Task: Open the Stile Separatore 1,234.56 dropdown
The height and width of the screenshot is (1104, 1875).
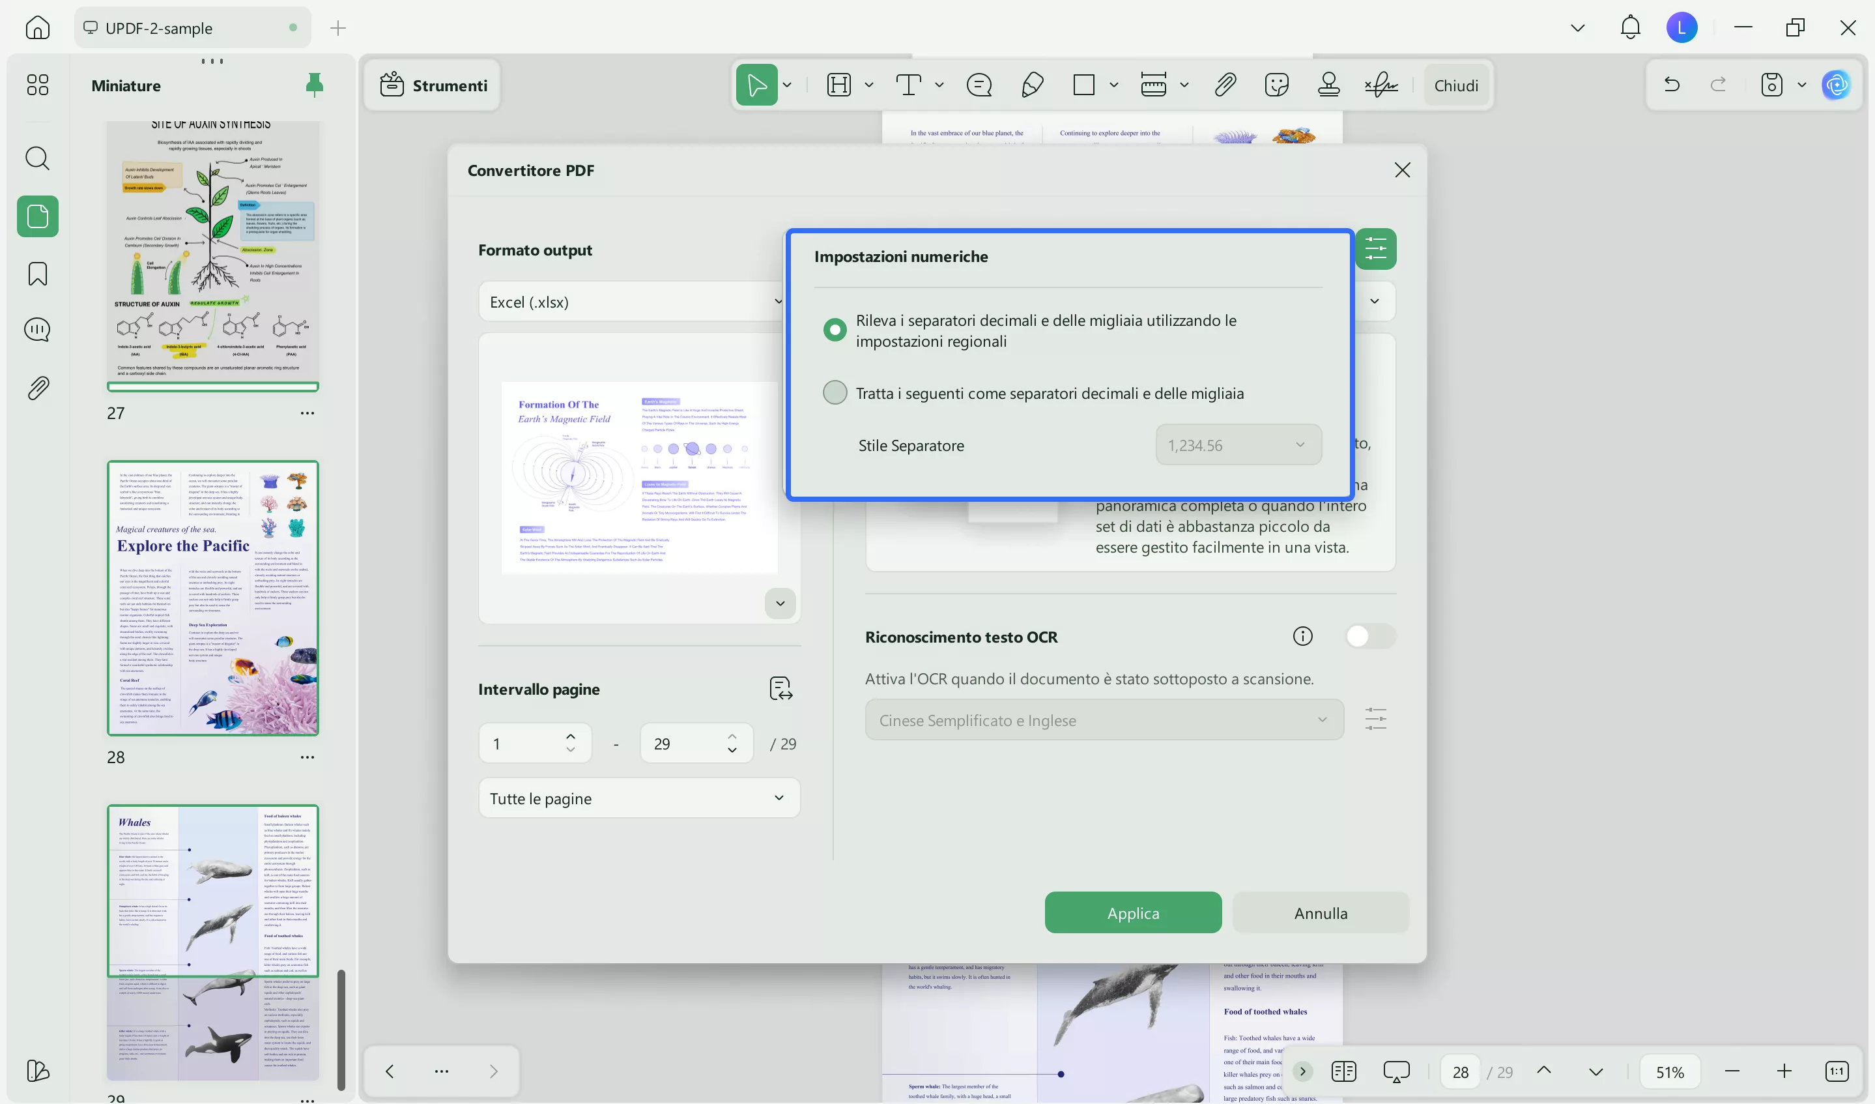Action: point(1237,444)
